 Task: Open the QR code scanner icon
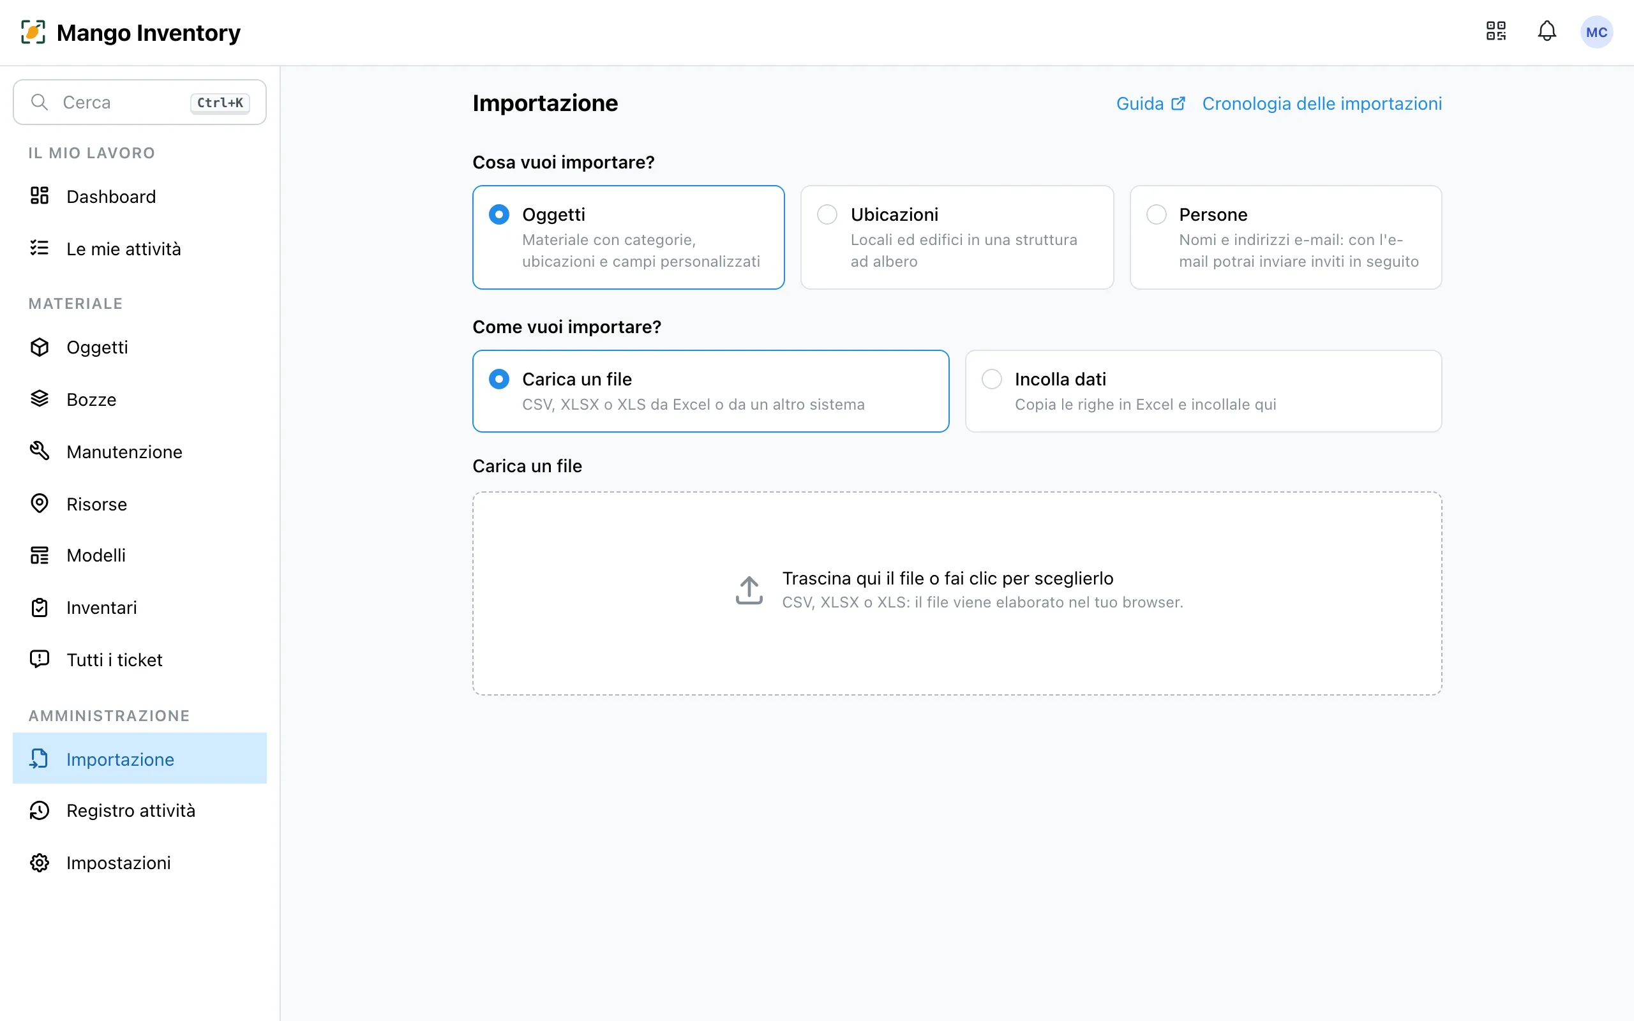(x=1495, y=31)
